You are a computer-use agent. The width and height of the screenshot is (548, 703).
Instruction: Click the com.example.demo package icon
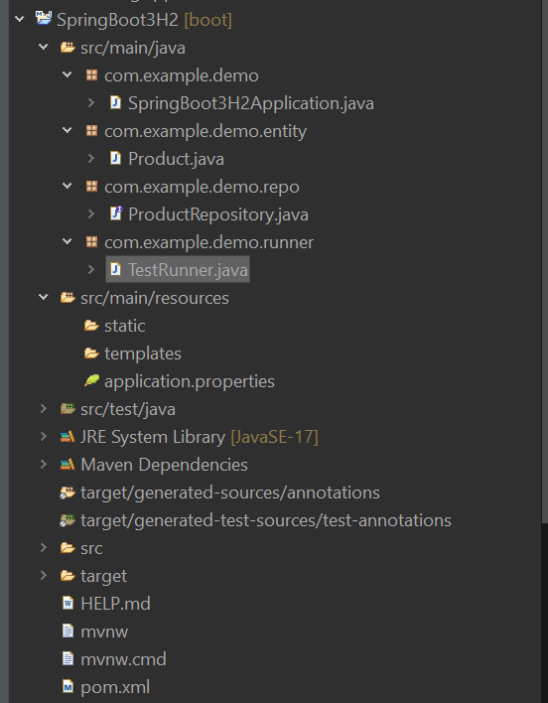(91, 74)
